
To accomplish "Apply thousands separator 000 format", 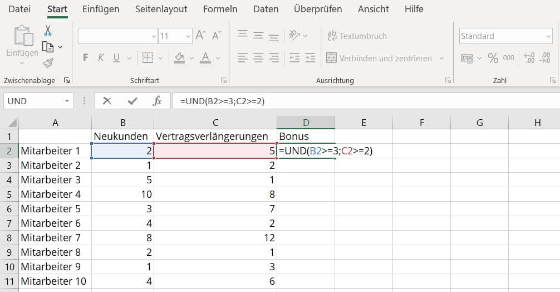I will pyautogui.click(x=509, y=57).
